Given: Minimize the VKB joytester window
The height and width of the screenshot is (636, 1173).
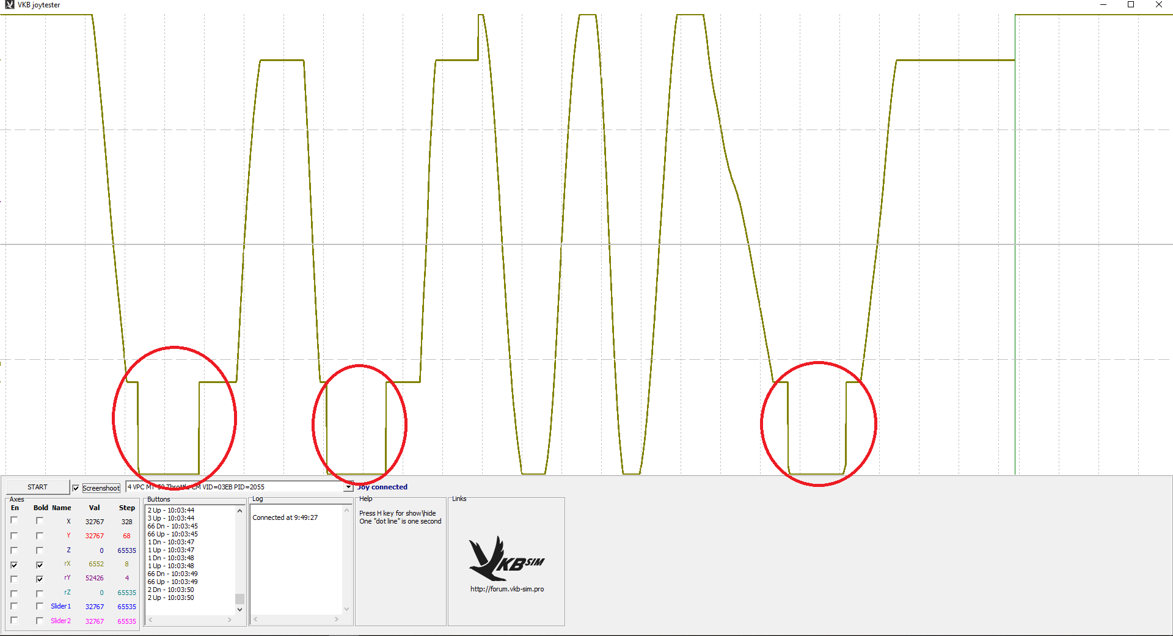Looking at the screenshot, I should pyautogui.click(x=1103, y=5).
